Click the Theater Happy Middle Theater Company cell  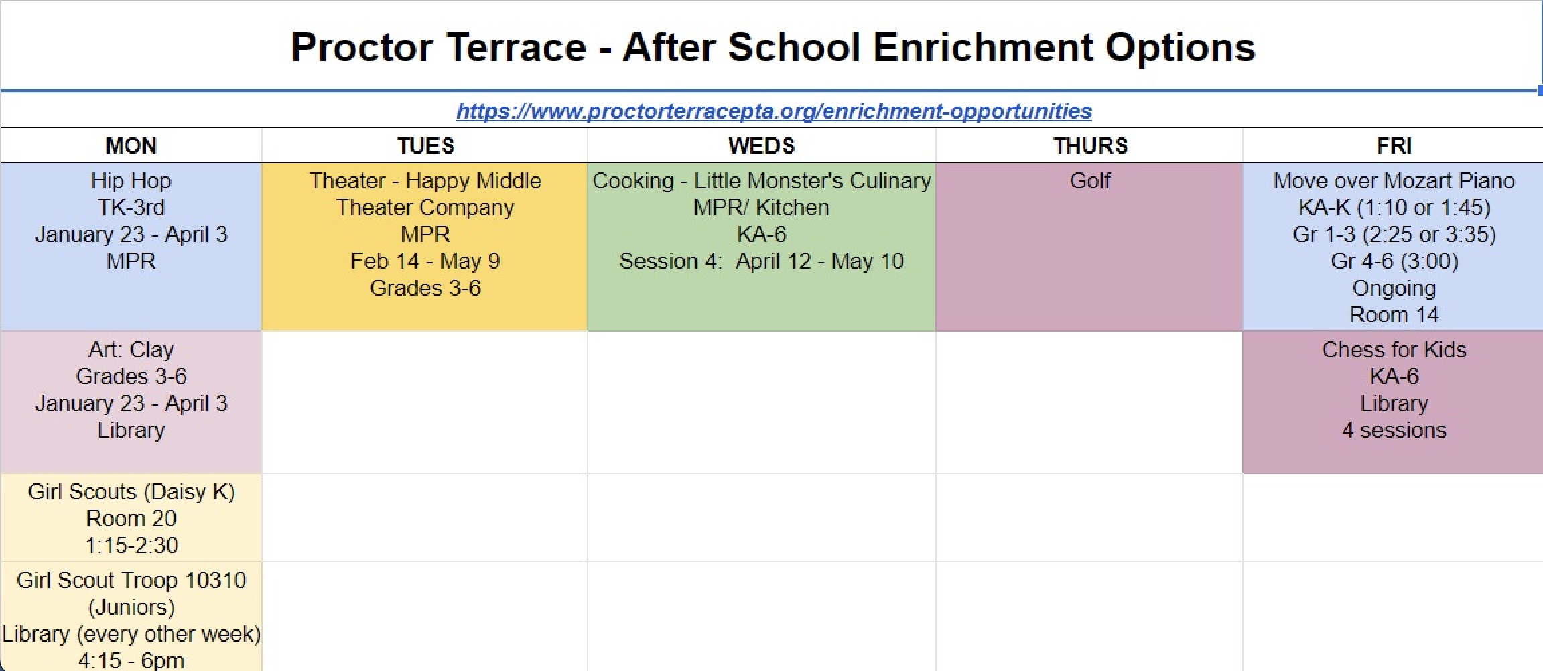[x=425, y=247]
